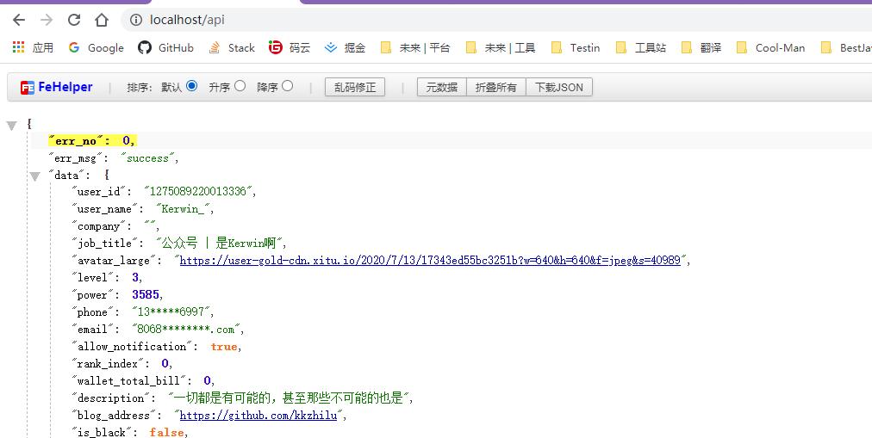Click the 元数据 button

point(441,87)
